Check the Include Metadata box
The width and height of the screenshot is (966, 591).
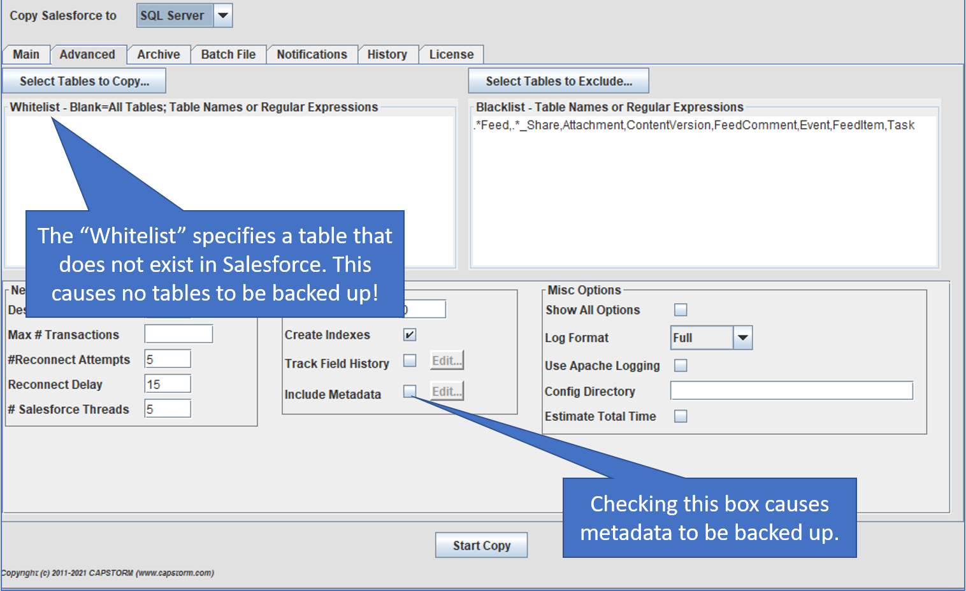[x=410, y=391]
